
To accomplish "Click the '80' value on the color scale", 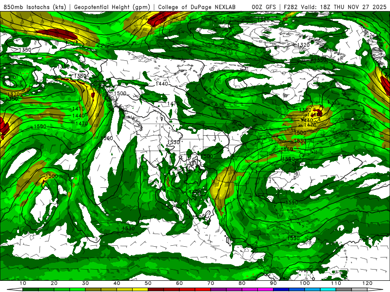I will tap(242, 283).
